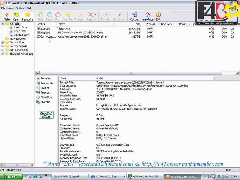Click the OpenDir folder icon

[67, 16]
